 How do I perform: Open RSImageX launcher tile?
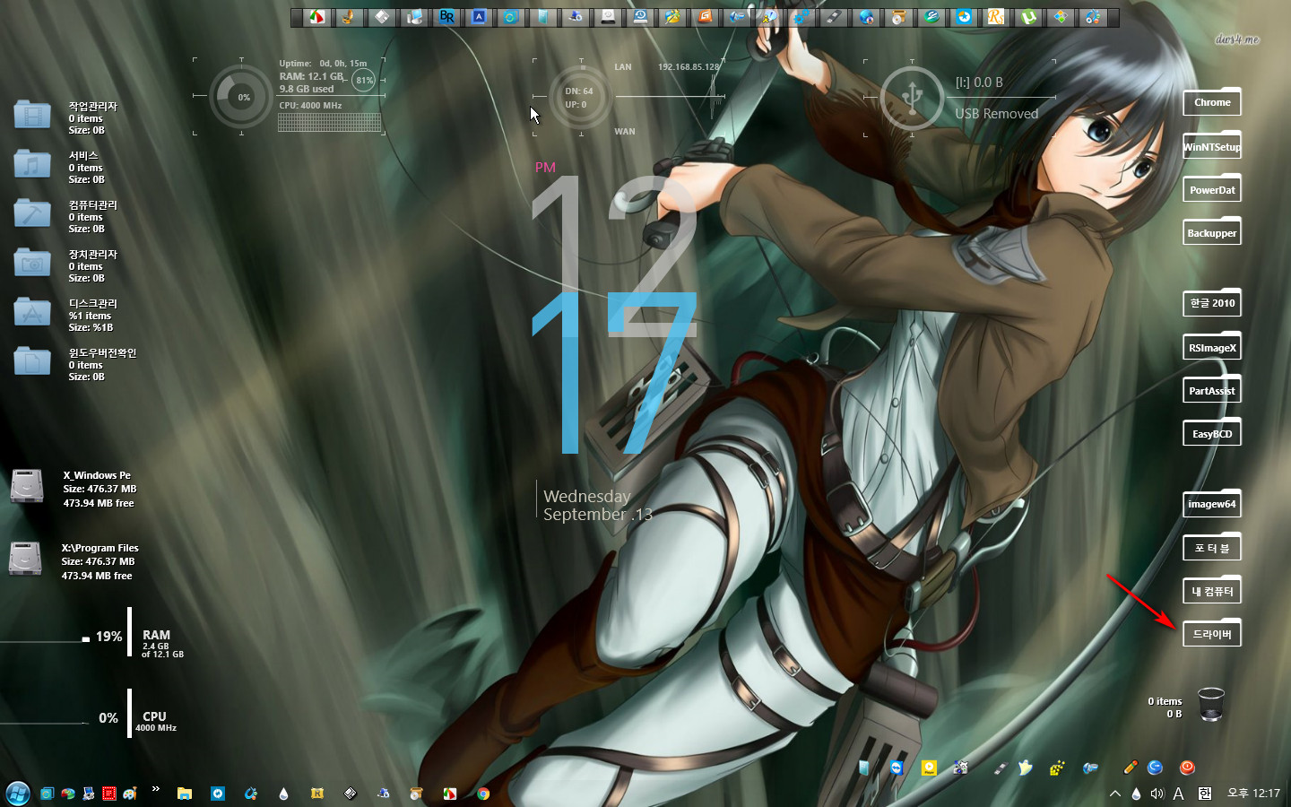click(1212, 347)
